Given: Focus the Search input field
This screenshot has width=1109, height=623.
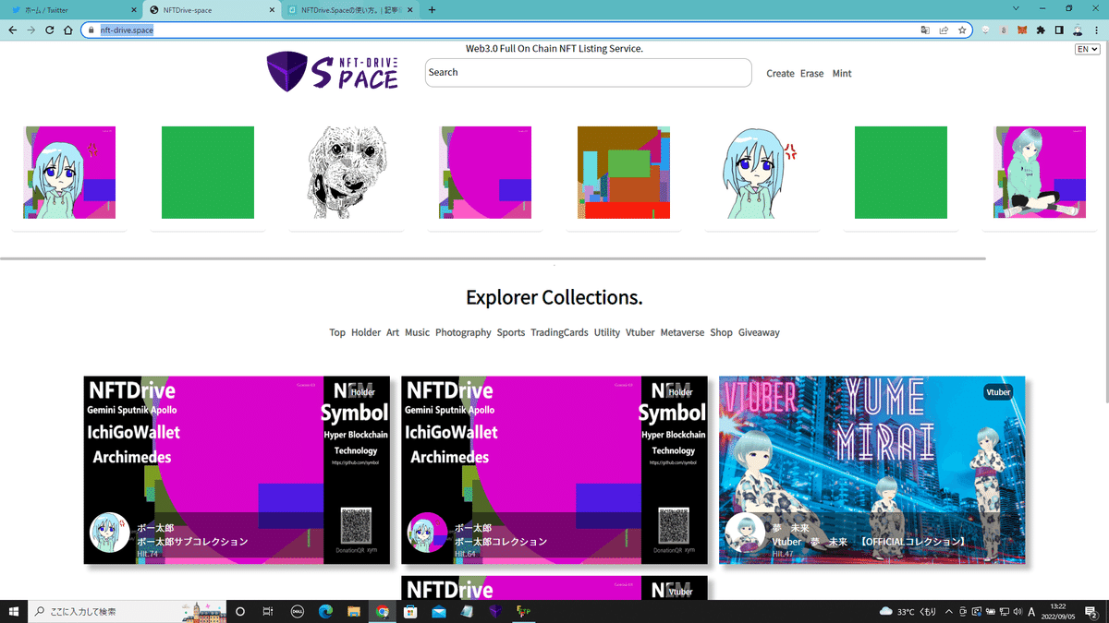Looking at the screenshot, I should pos(588,73).
